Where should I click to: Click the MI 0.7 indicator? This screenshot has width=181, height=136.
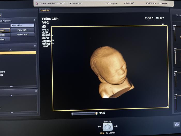coord(160,18)
